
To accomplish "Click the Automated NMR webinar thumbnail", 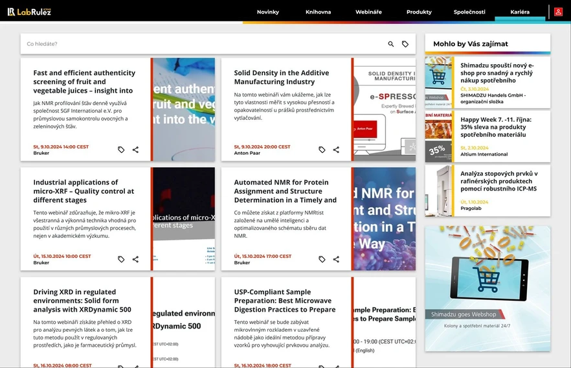I will [x=385, y=218].
